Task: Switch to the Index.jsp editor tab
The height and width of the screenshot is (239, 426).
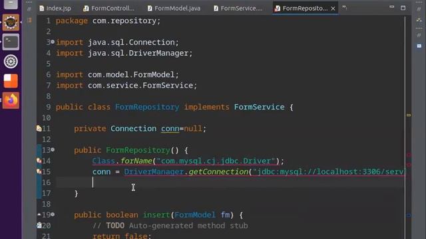Action: (x=55, y=9)
